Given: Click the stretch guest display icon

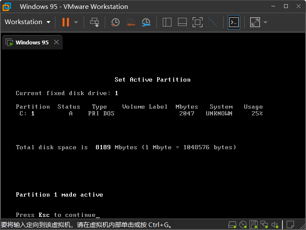Looking at the screenshot, I should click(x=255, y=22).
